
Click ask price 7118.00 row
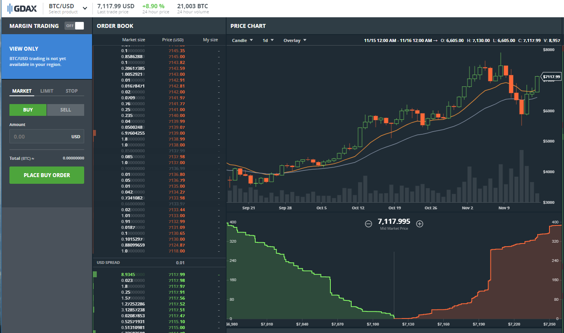click(x=159, y=251)
